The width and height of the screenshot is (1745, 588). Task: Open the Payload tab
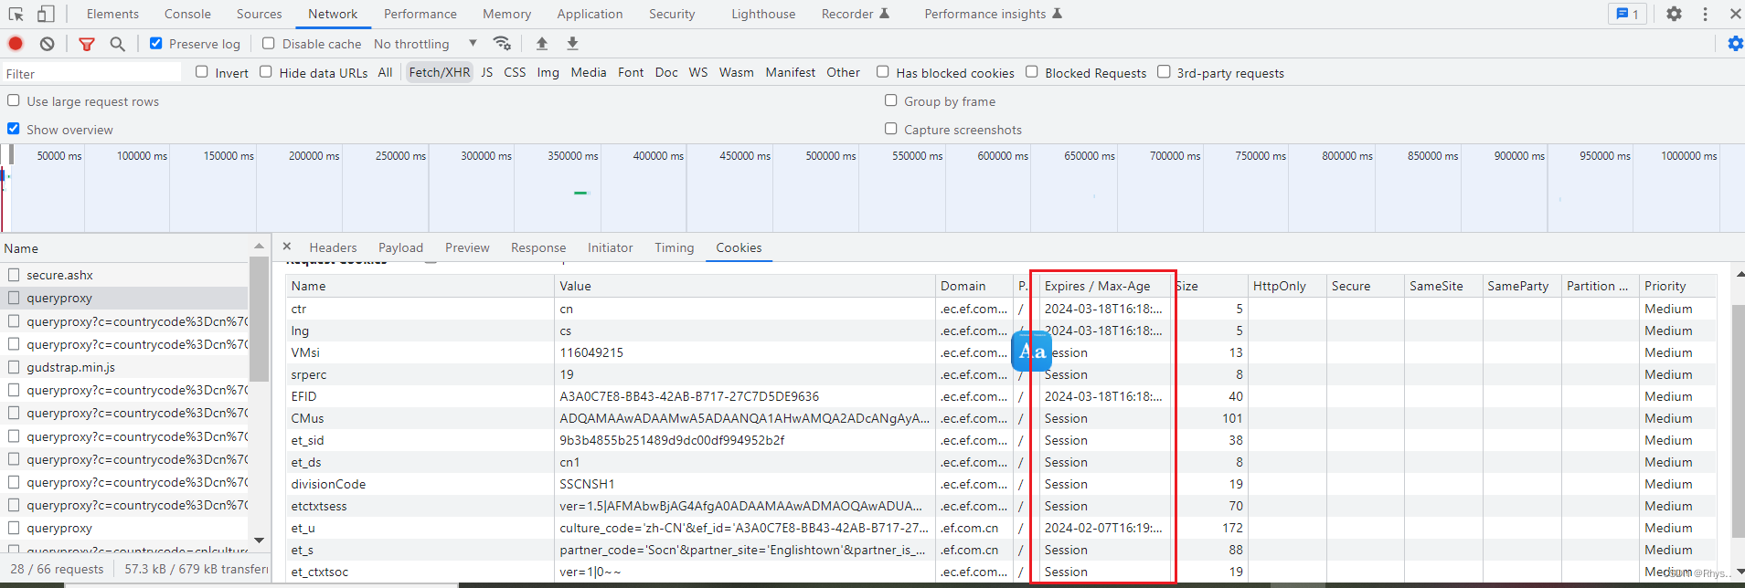click(x=400, y=247)
